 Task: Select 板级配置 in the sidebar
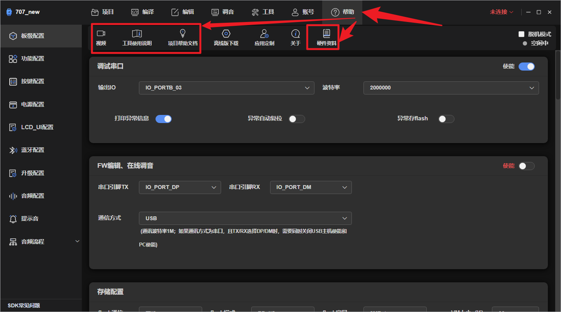41,36
